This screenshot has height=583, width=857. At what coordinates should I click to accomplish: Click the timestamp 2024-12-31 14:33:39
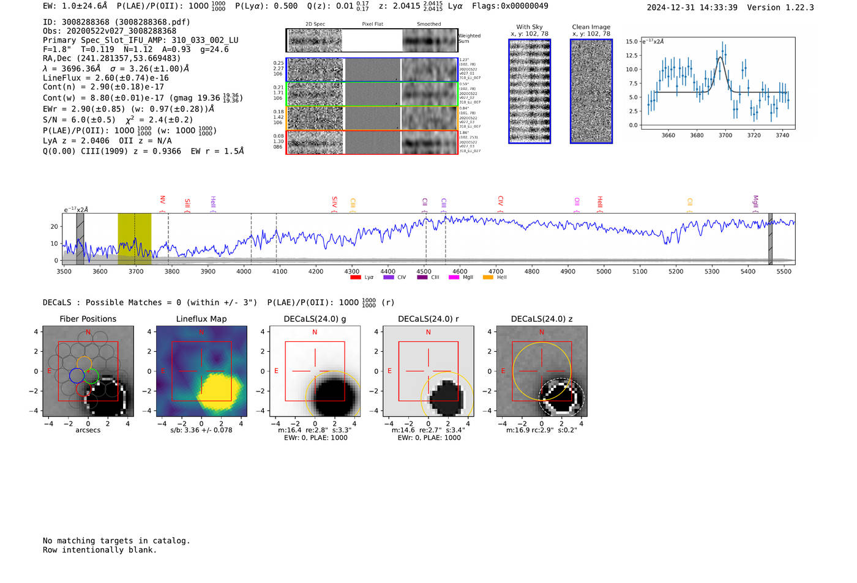tap(692, 7)
